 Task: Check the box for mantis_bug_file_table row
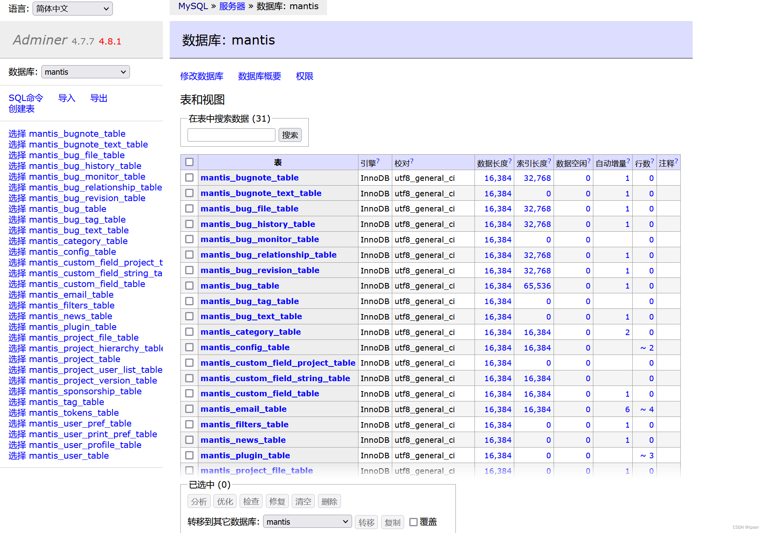click(x=190, y=209)
